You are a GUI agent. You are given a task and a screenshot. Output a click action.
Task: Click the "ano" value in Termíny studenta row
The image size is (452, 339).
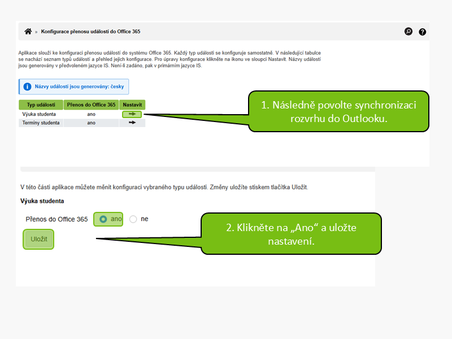tap(91, 123)
